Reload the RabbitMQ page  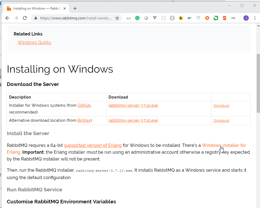coord(25,18)
